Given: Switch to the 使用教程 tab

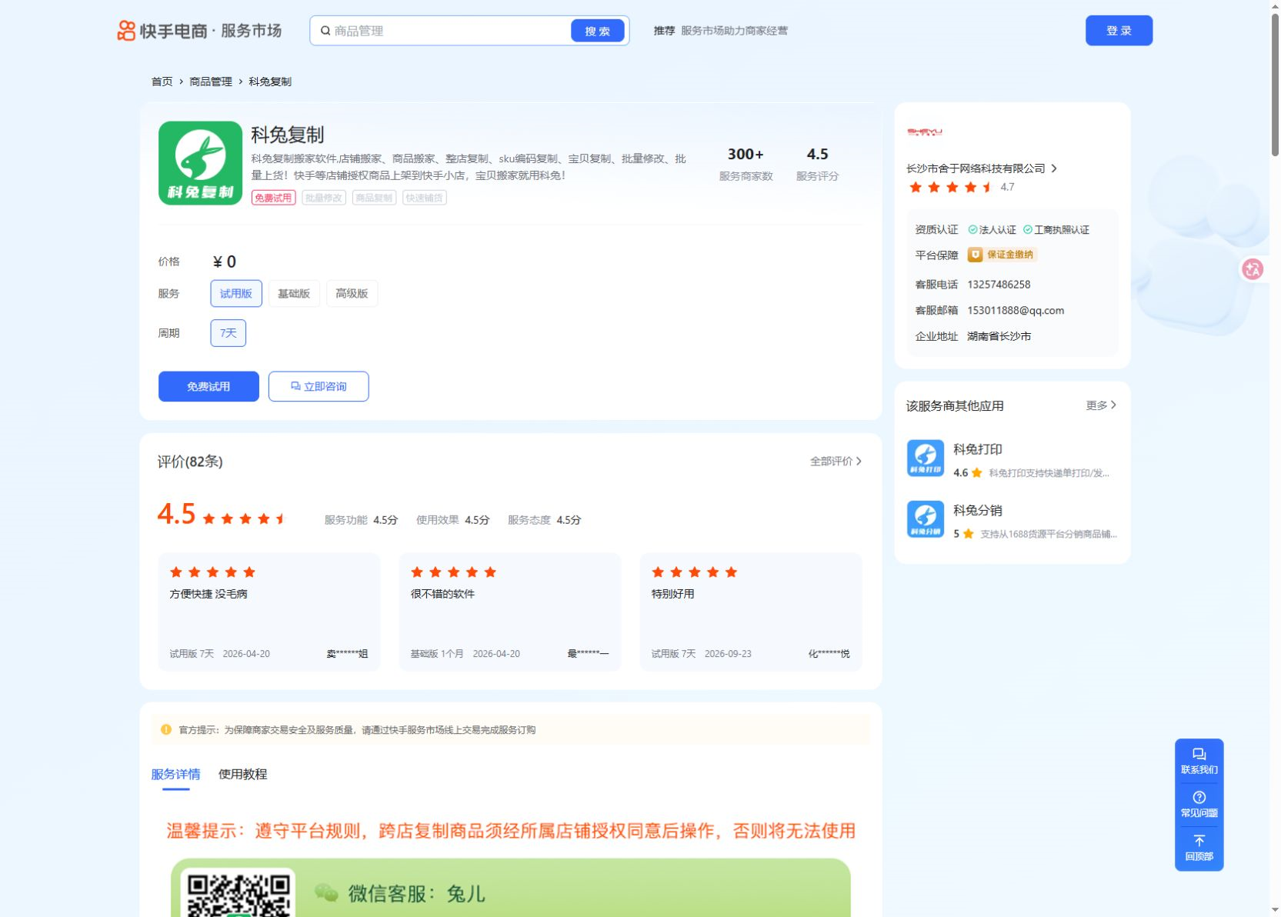Looking at the screenshot, I should 242,774.
